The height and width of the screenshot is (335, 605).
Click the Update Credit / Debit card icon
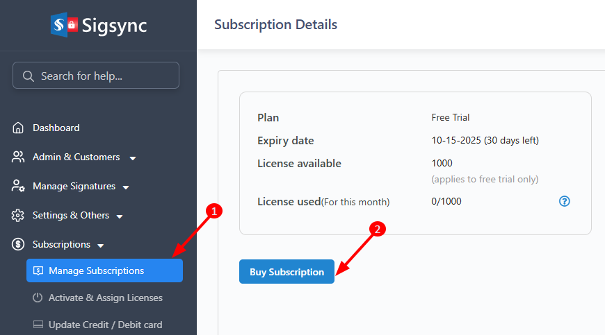pos(38,325)
